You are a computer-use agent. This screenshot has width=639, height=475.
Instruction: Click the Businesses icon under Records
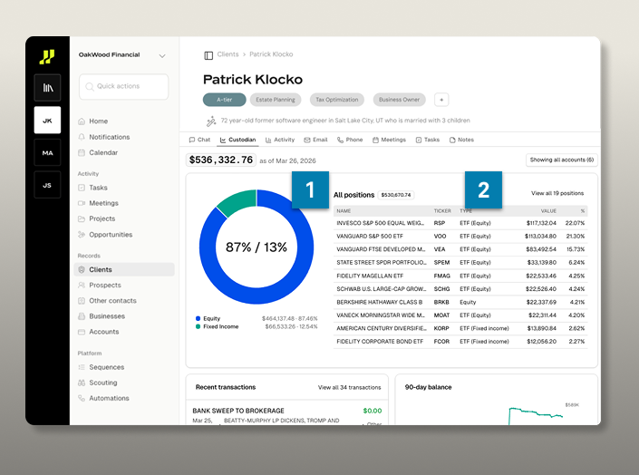pos(82,316)
